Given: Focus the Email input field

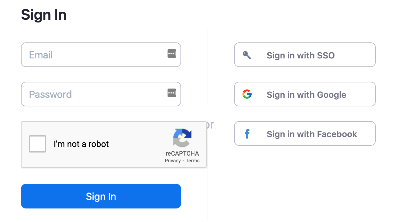Looking at the screenshot, I should (x=101, y=55).
